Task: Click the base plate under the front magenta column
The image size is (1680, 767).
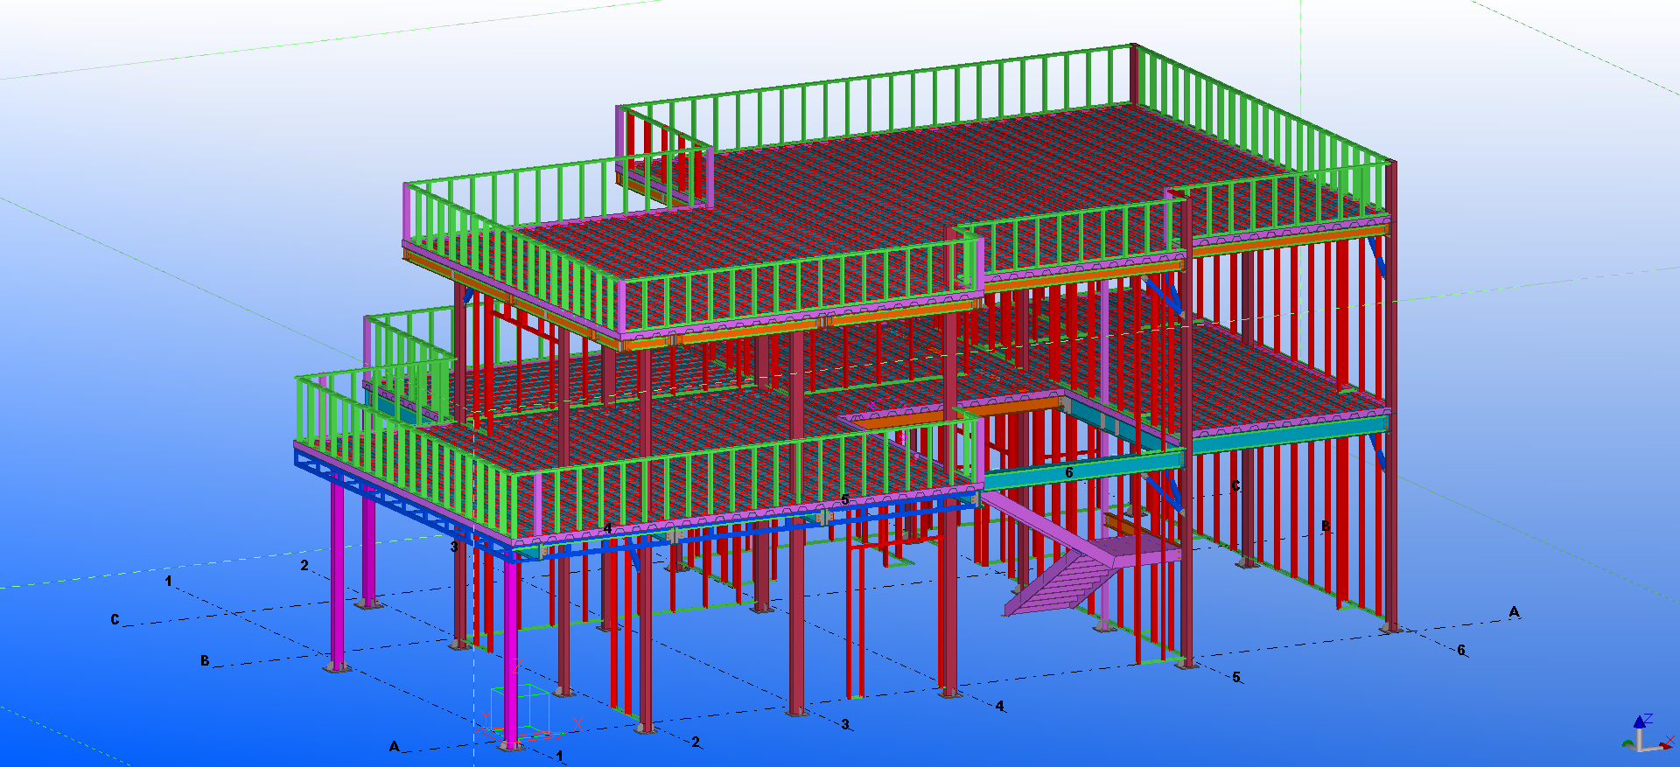Action: tap(511, 745)
